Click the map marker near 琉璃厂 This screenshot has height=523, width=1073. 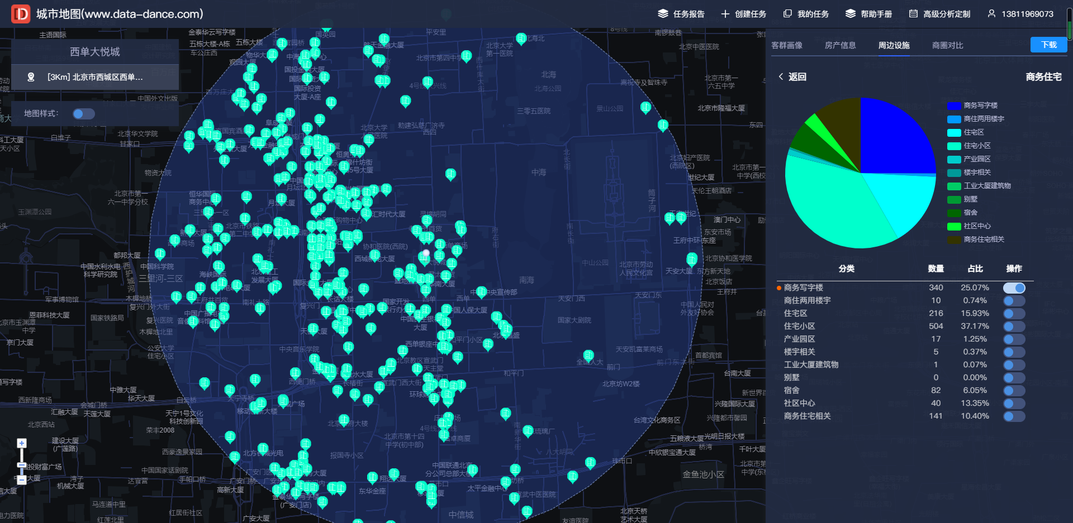point(528,431)
